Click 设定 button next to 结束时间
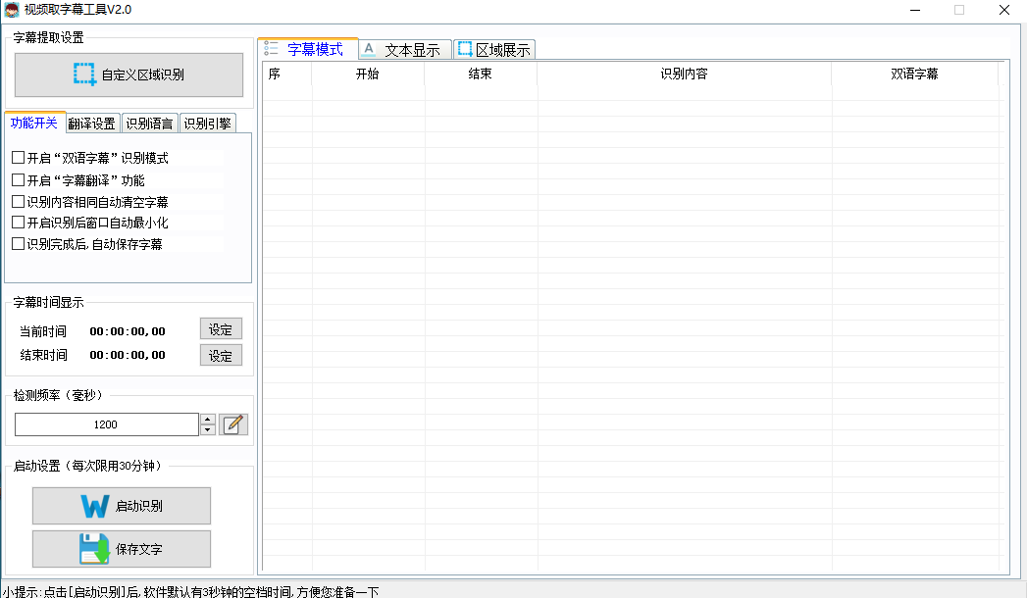The image size is (1027, 598). point(221,356)
